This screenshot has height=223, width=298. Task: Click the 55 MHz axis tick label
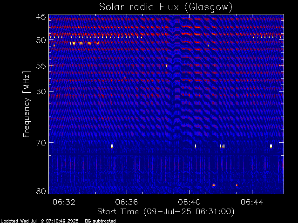pos(41,66)
